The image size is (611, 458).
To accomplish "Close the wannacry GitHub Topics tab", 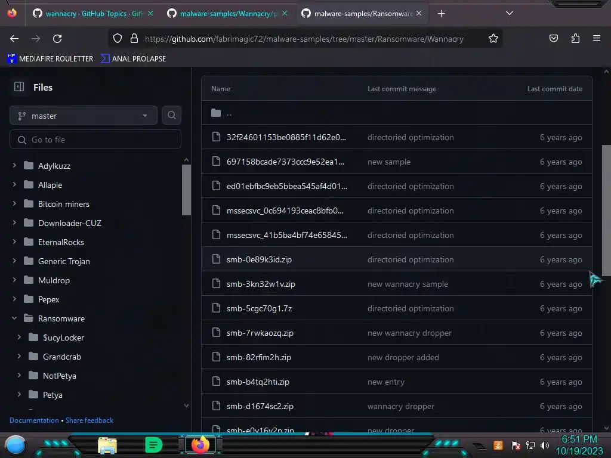I will coord(150,13).
